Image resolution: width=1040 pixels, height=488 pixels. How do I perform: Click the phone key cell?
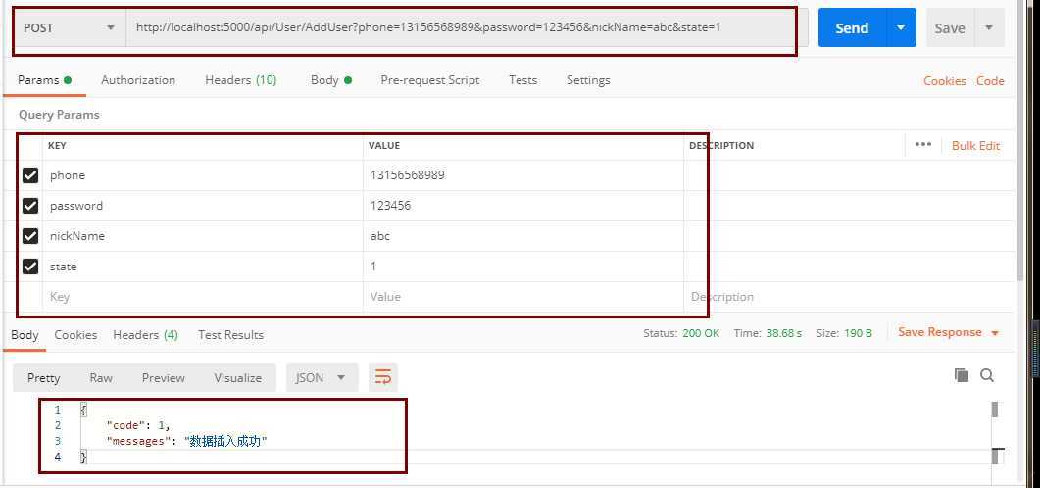click(203, 175)
